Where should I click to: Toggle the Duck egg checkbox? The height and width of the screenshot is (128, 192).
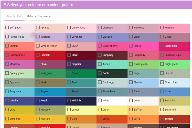100,82
